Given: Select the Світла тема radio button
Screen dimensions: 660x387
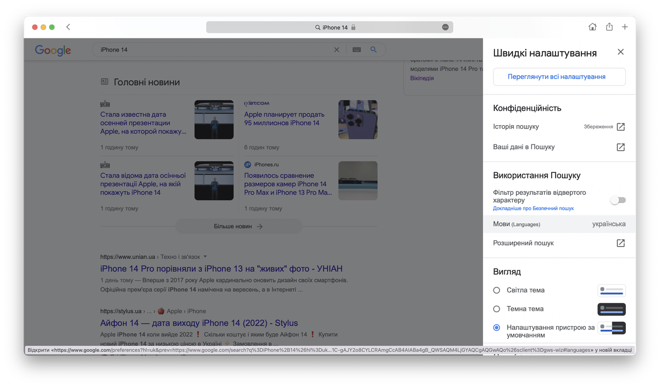Looking at the screenshot, I should tap(497, 290).
